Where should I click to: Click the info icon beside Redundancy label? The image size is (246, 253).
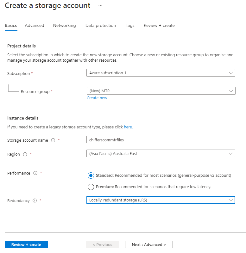coord(35,201)
